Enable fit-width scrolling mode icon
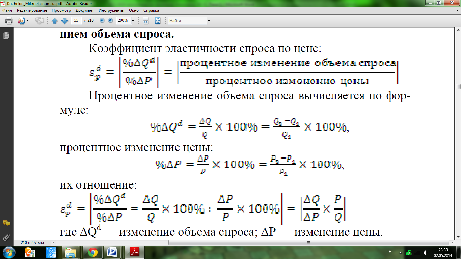The width and height of the screenshot is (461, 259). click(146, 21)
